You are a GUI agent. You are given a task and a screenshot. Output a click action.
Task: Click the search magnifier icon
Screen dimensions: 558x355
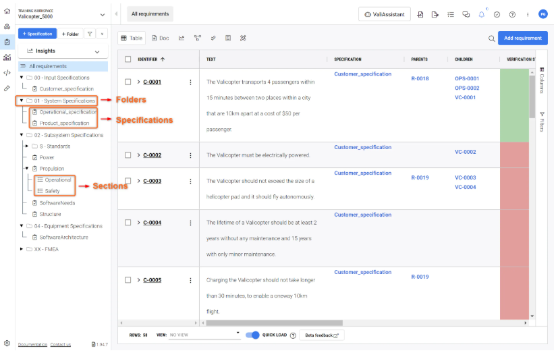point(491,38)
